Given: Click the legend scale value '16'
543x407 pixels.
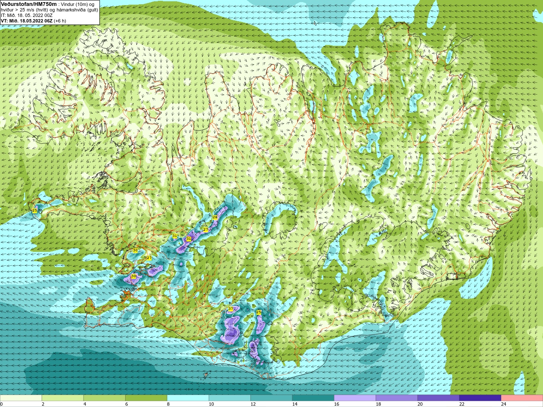Looking at the screenshot, I should coord(336,404).
